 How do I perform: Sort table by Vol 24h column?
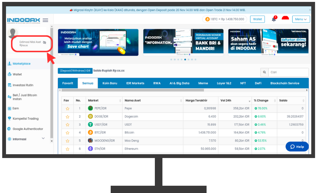235,101
